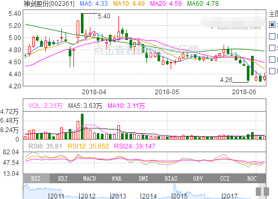Click the RSI24: 39.147 label
The width and height of the screenshot is (278, 199).
135,146
